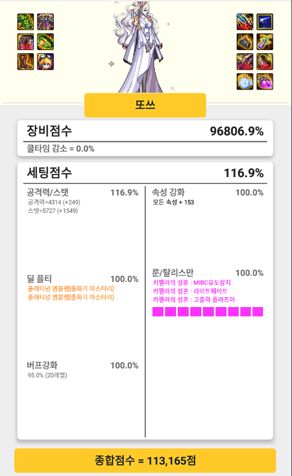292x476 pixels.
Task: Click the green shoulder armor equipment icon
Action: [x=25, y=22]
